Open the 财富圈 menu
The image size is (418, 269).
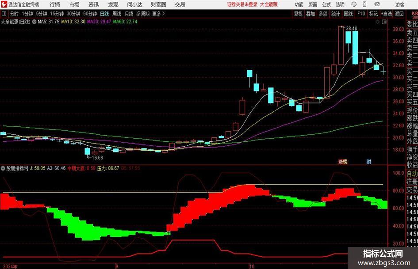tap(158, 4)
